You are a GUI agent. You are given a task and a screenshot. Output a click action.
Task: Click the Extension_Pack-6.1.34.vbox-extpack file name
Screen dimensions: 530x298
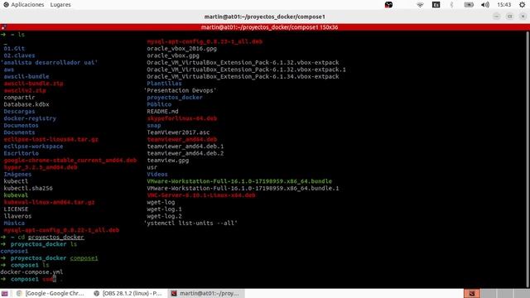coord(243,76)
